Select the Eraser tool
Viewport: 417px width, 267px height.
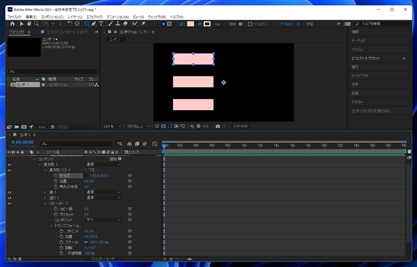(125, 23)
